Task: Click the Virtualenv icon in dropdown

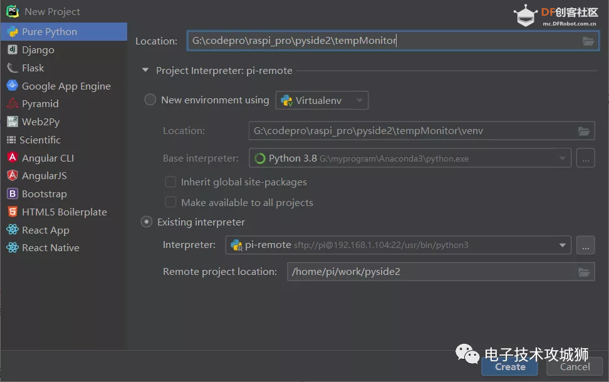Action: coord(286,101)
